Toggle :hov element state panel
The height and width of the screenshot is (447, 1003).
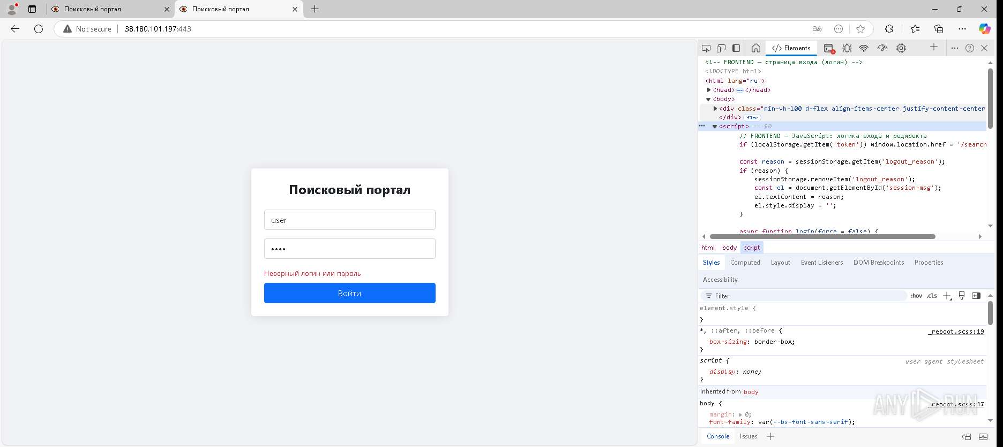[916, 296]
